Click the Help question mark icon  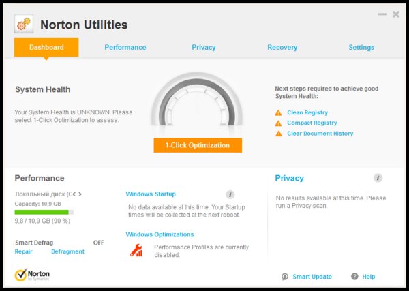354,277
